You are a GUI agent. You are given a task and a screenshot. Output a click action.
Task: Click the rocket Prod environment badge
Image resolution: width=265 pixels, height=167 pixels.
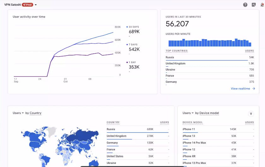[27, 5]
